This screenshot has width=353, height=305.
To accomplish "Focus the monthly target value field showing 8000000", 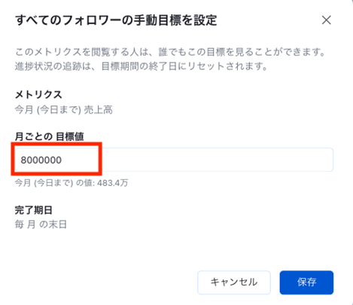I will click(x=174, y=160).
